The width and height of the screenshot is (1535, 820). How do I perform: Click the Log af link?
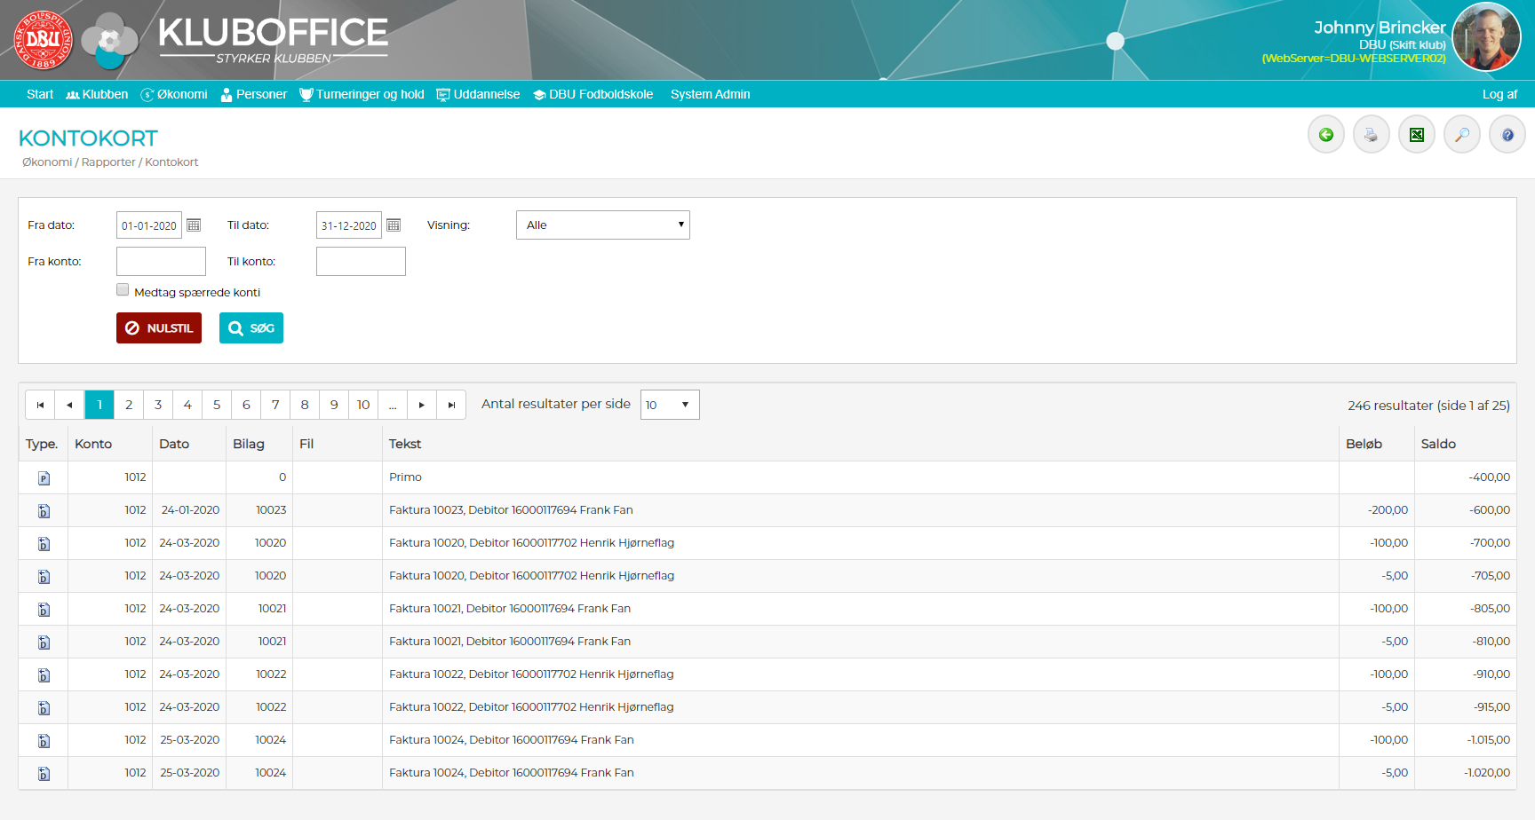click(x=1499, y=94)
